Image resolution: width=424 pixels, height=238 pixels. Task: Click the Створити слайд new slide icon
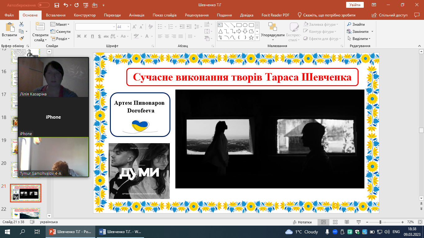coord(40,27)
